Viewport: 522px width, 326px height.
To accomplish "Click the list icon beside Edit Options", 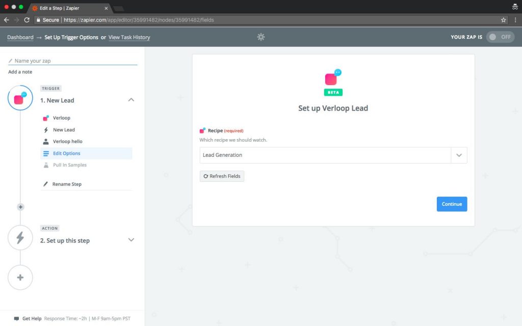I will (x=46, y=153).
